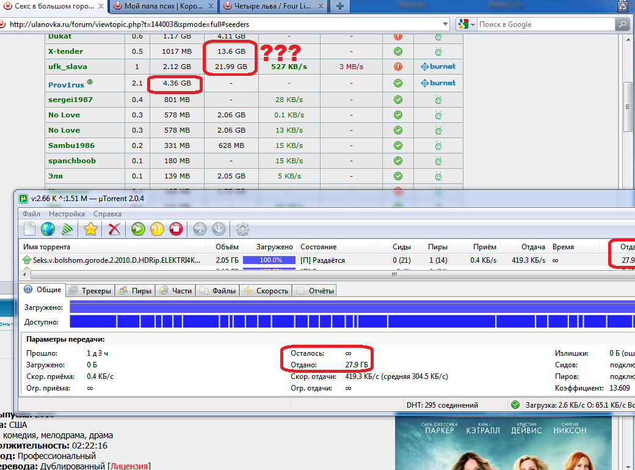This screenshot has width=635, height=470.
Task: Pause the torrent with the yellow icon
Action: (157, 229)
